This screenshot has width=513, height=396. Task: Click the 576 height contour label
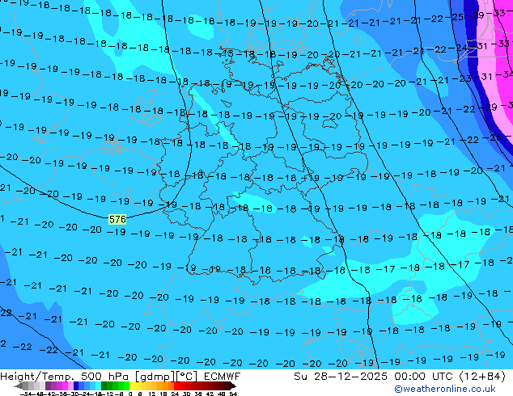click(117, 219)
